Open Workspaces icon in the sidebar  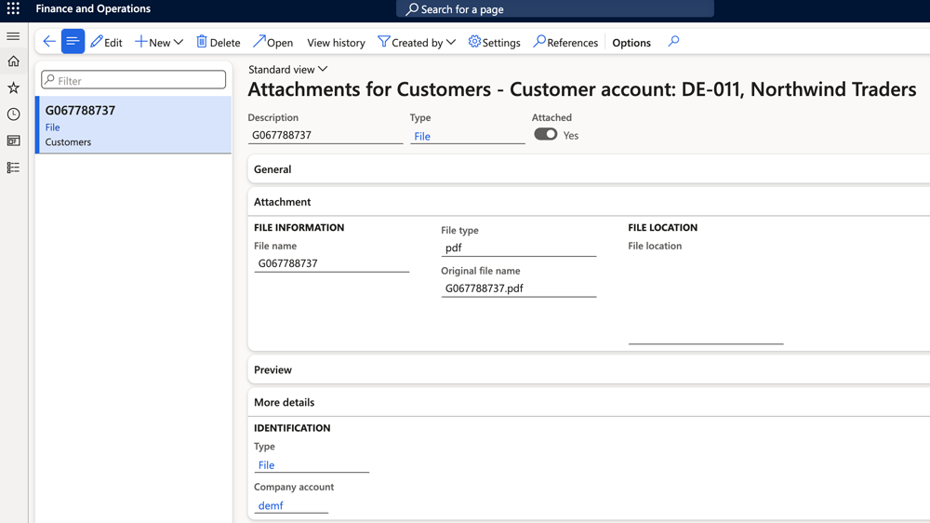13,141
